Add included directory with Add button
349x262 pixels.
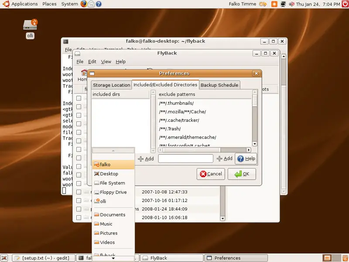tap(146, 159)
